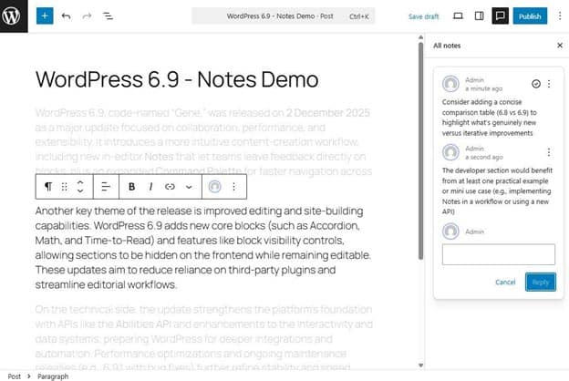Click the WordPress logo to view posts
The image size is (569, 381).
14,16
